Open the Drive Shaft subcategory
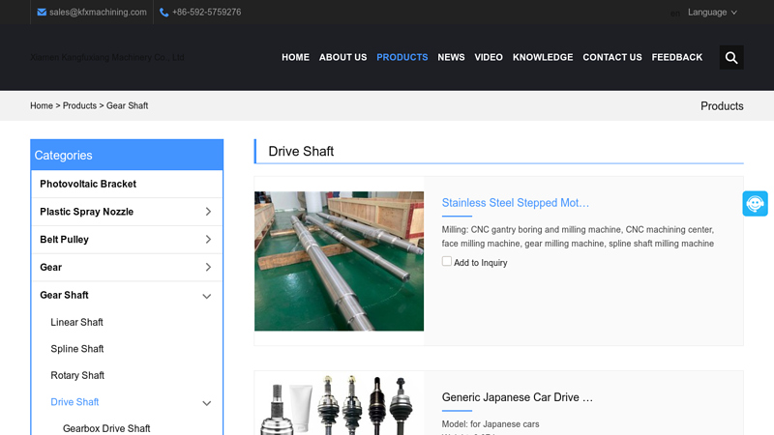This screenshot has width=774, height=435. (74, 402)
